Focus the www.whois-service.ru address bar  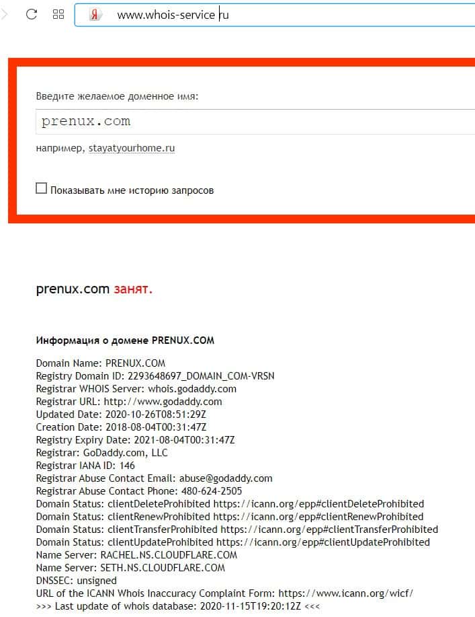point(275,15)
